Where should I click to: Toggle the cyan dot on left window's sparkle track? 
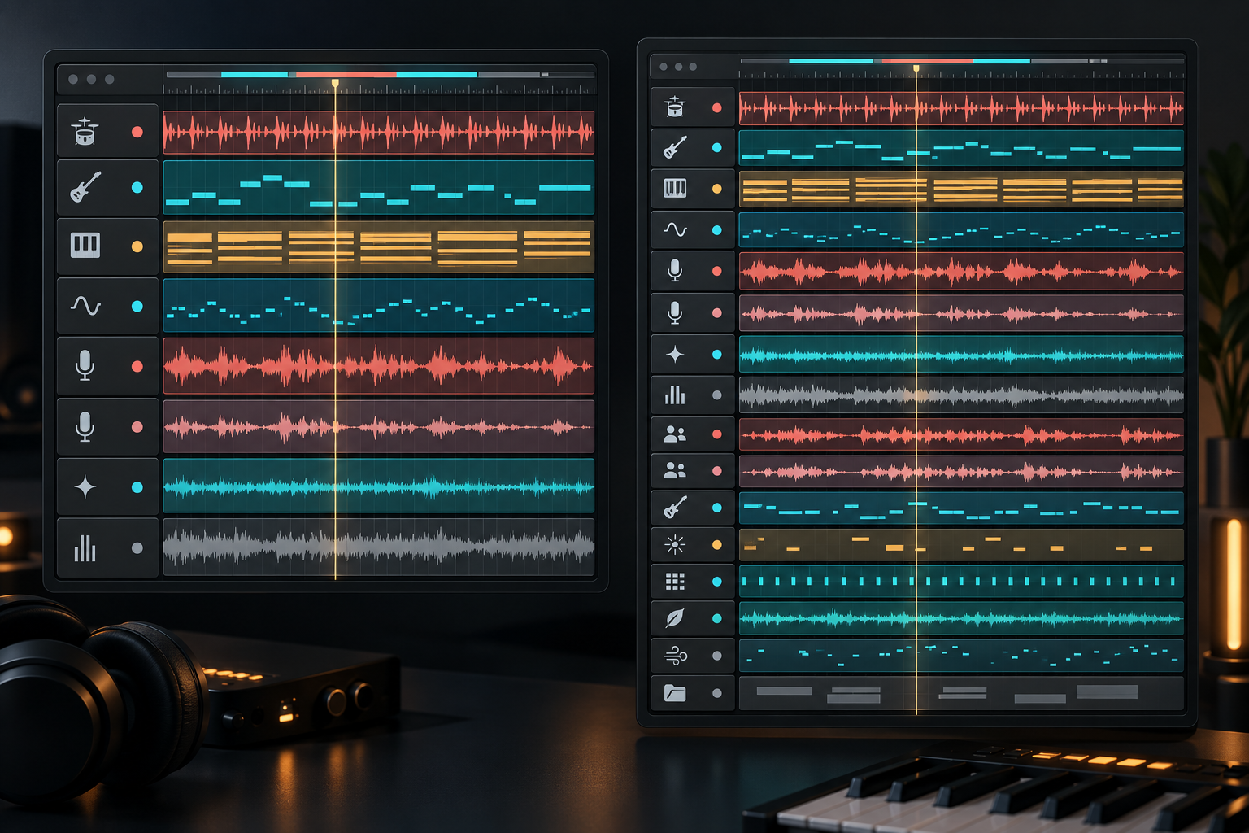pos(137,487)
